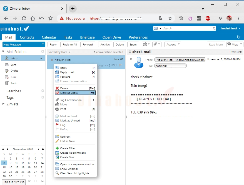Switch to the Briefcase tab
The image size is (244, 185).
87,37
